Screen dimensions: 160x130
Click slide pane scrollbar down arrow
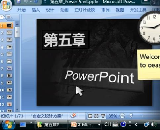pos(17,109)
